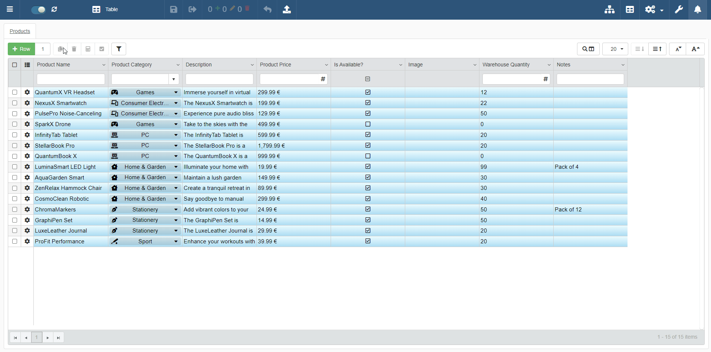Tick the select-all checkbox in header

[x=15, y=65]
